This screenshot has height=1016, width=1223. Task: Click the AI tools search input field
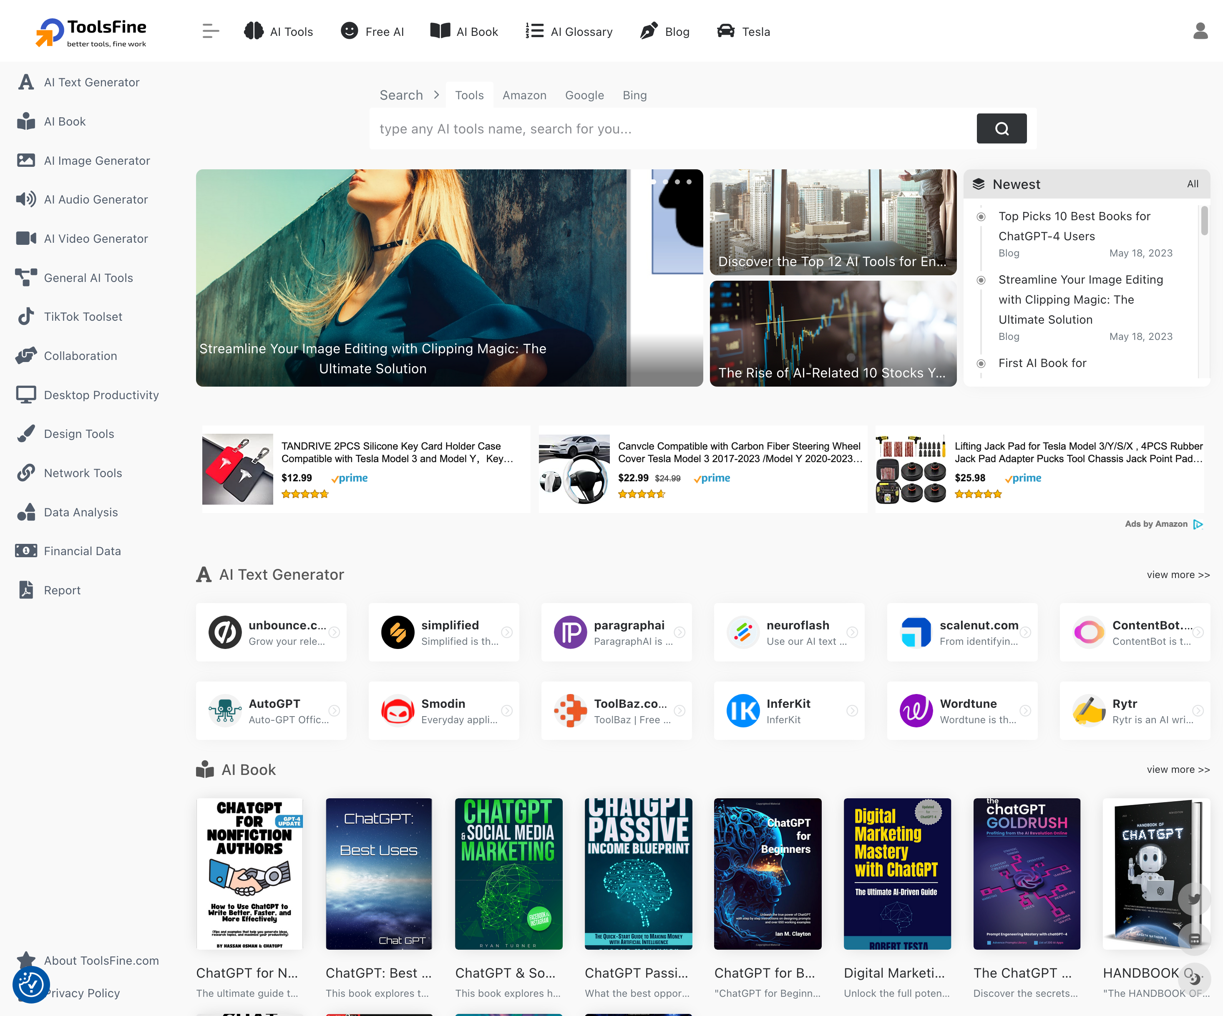(x=670, y=129)
